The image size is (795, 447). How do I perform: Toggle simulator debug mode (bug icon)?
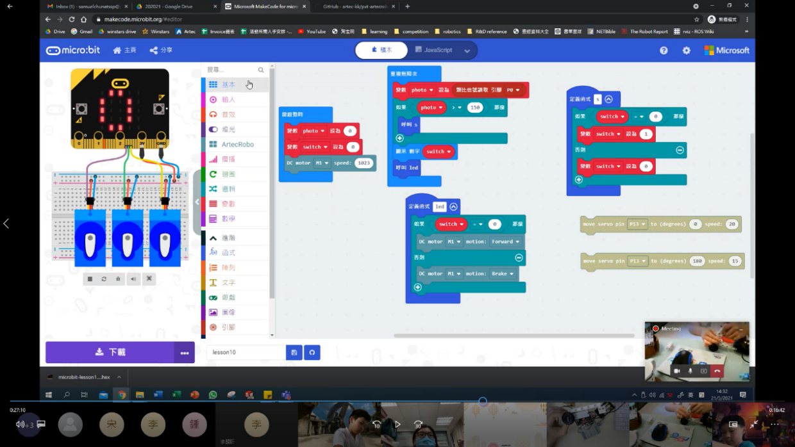(118, 279)
